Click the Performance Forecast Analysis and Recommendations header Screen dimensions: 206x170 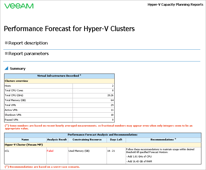(102, 135)
